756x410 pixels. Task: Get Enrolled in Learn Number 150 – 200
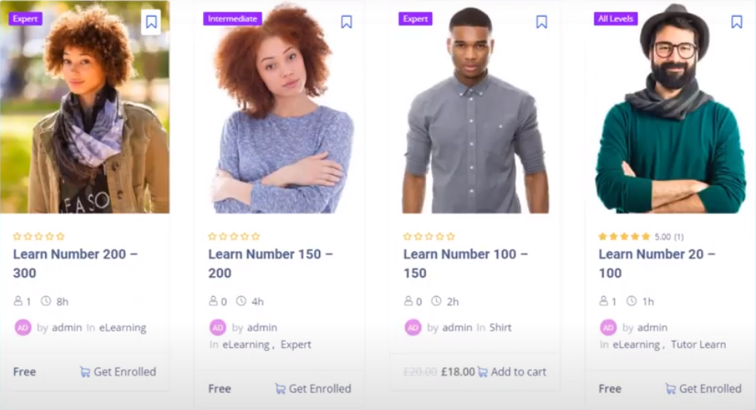(x=313, y=389)
